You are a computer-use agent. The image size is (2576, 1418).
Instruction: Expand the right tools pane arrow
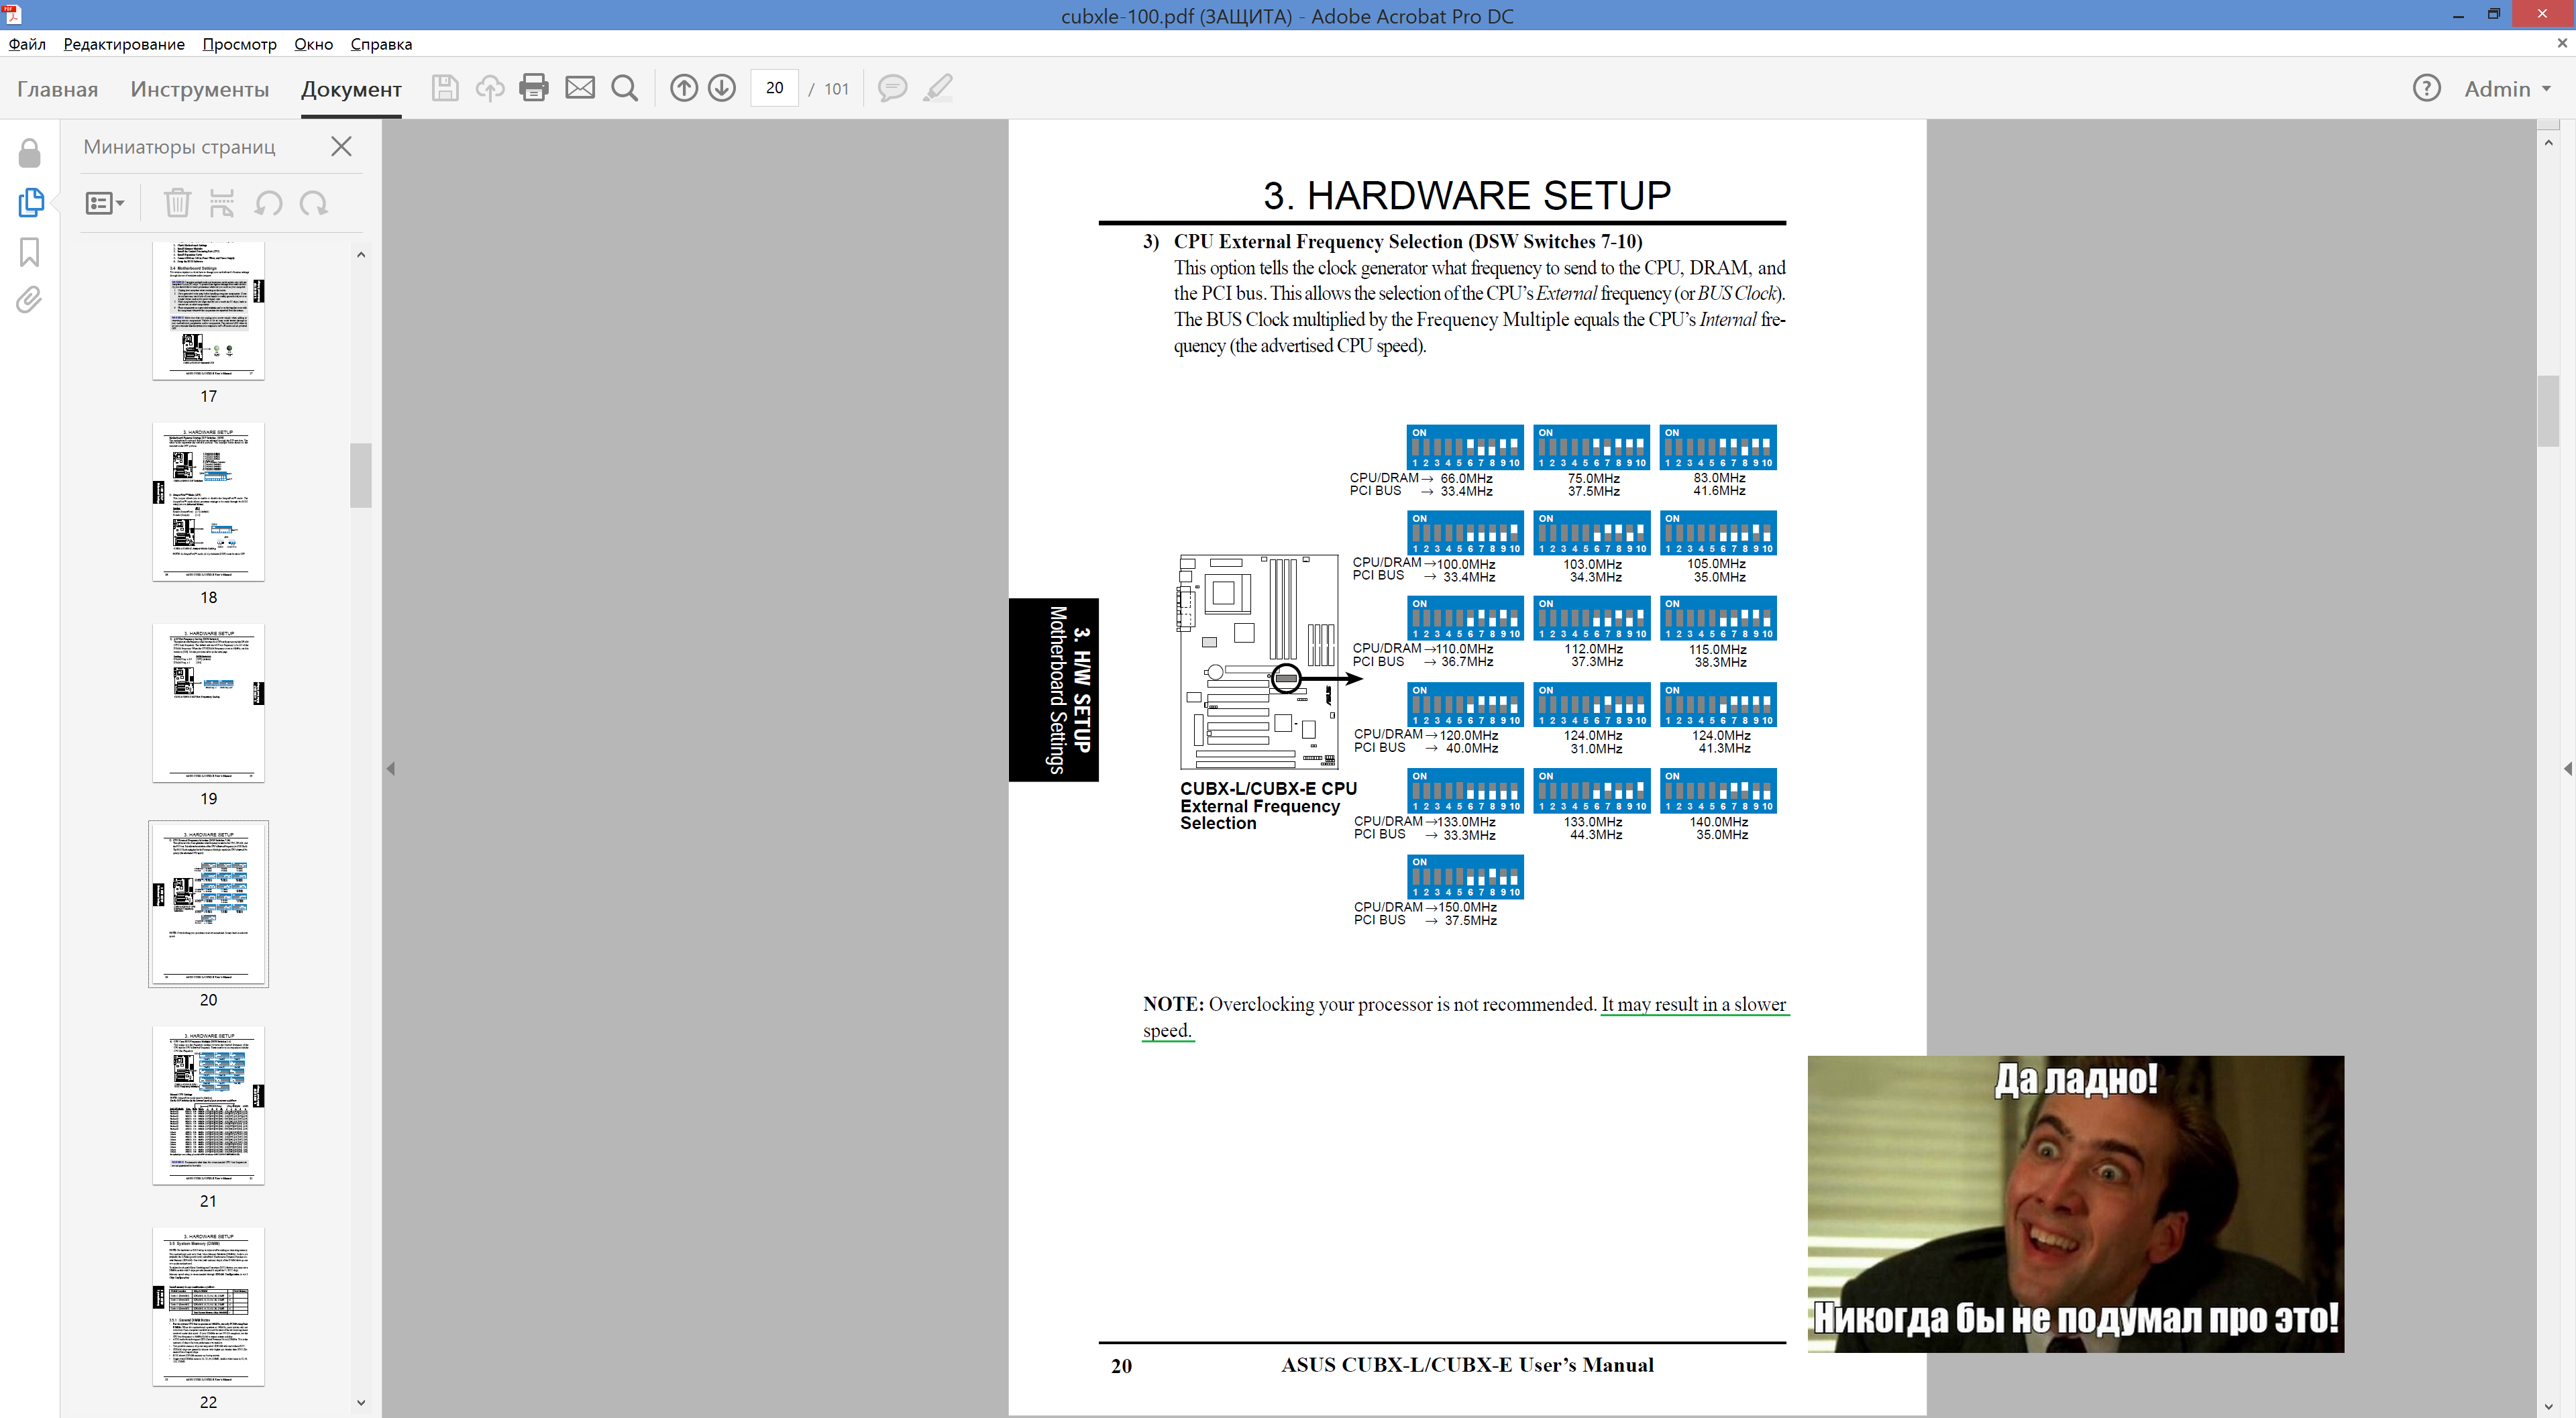(x=2567, y=768)
